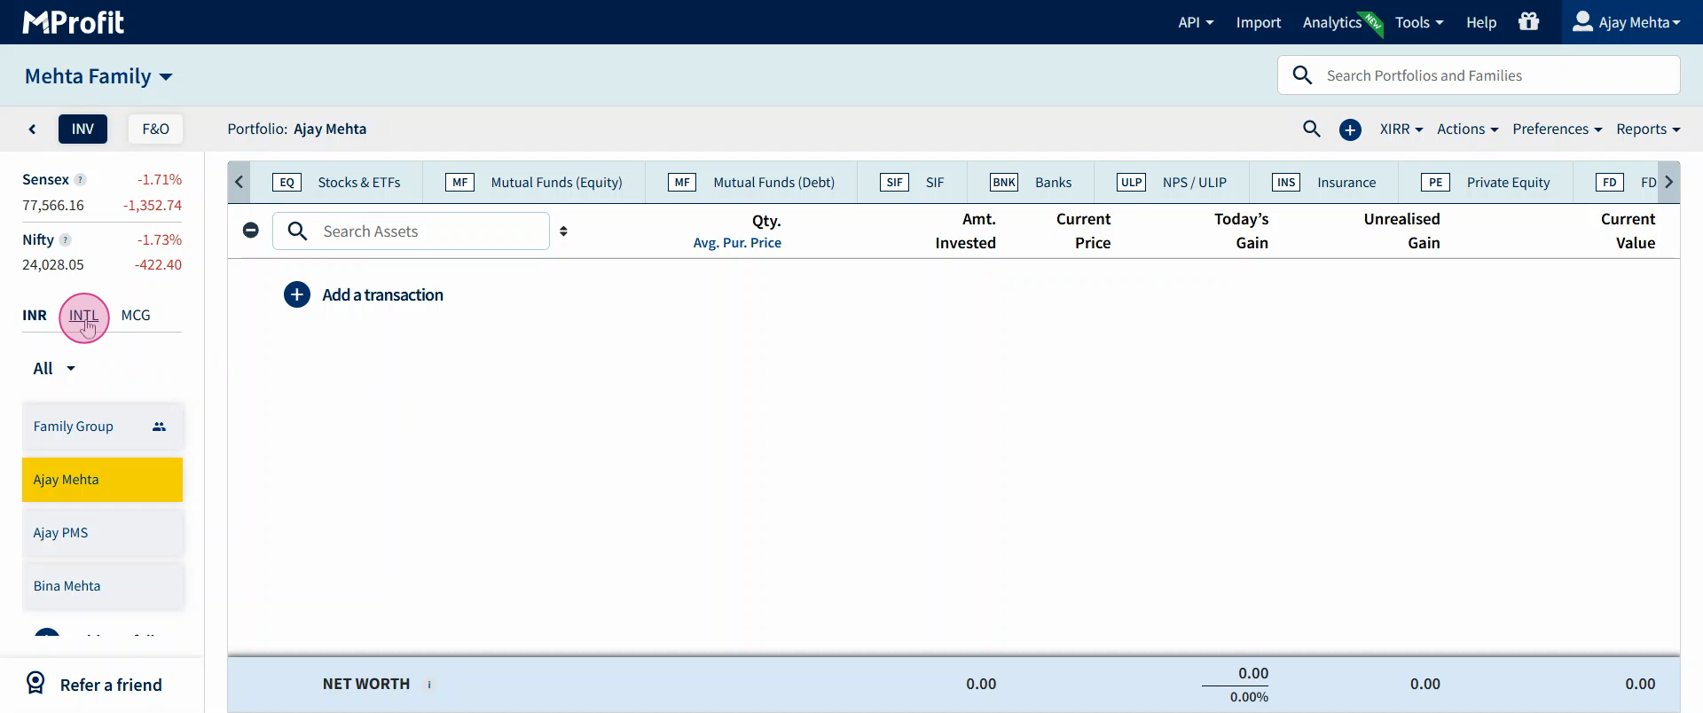Open the Mehta Family dropdown

pyautogui.click(x=98, y=76)
